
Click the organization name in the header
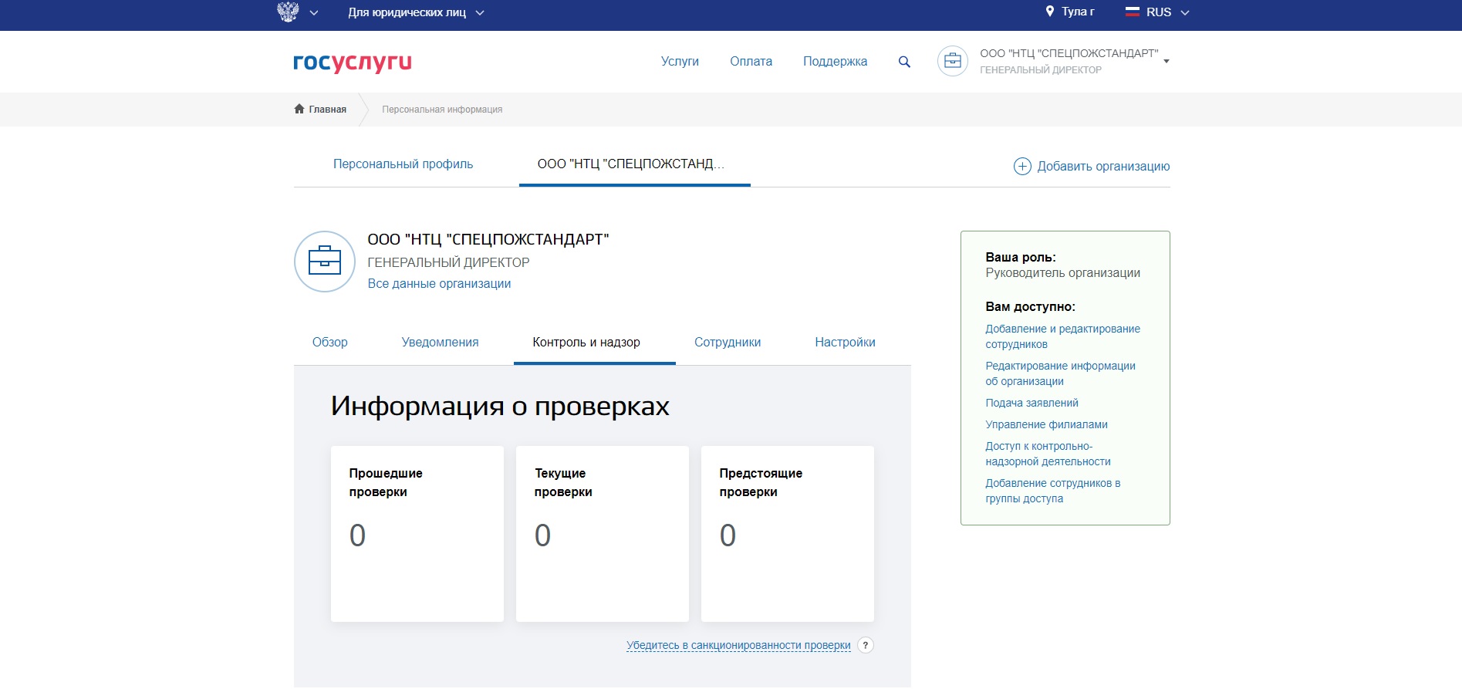pos(1069,53)
